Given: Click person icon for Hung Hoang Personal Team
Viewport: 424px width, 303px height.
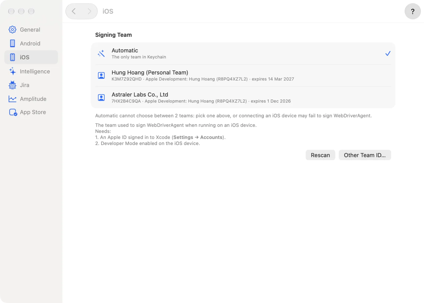Looking at the screenshot, I should 101,76.
